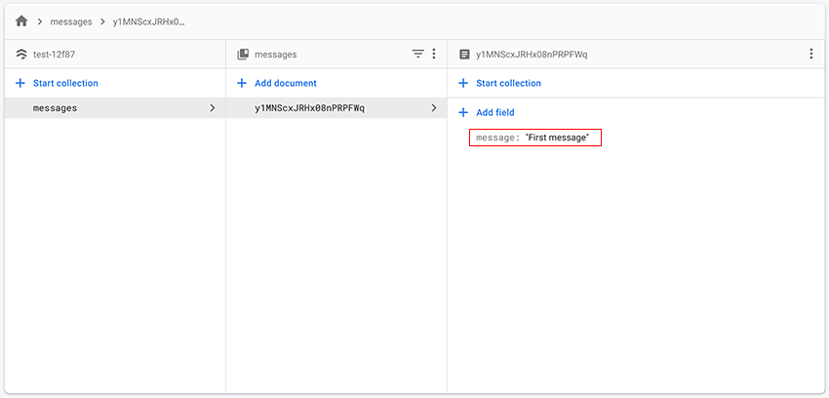Open truncated y1MNScxJRHx0… breadcrumb item
This screenshot has width=829, height=398.
pos(148,21)
